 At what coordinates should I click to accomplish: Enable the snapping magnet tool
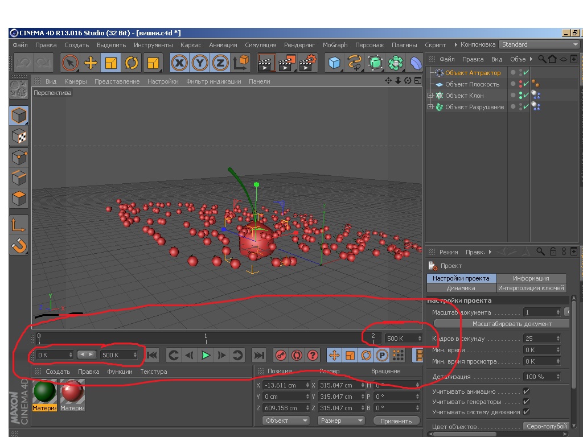click(x=19, y=246)
